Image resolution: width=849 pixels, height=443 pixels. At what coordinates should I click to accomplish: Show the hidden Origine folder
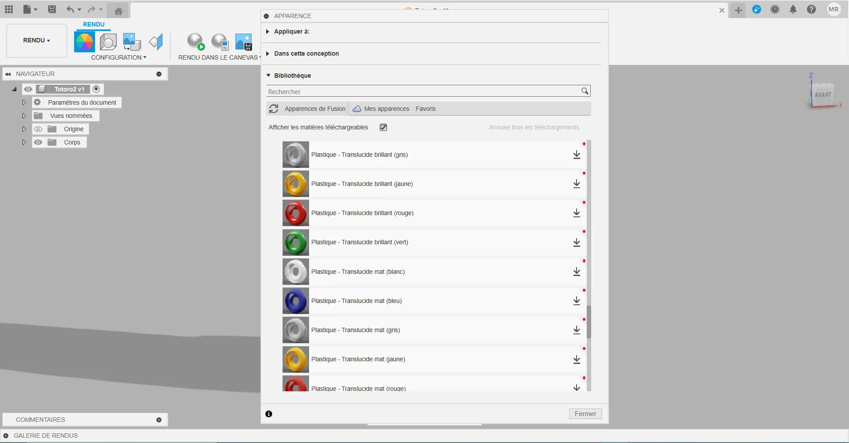coord(38,129)
